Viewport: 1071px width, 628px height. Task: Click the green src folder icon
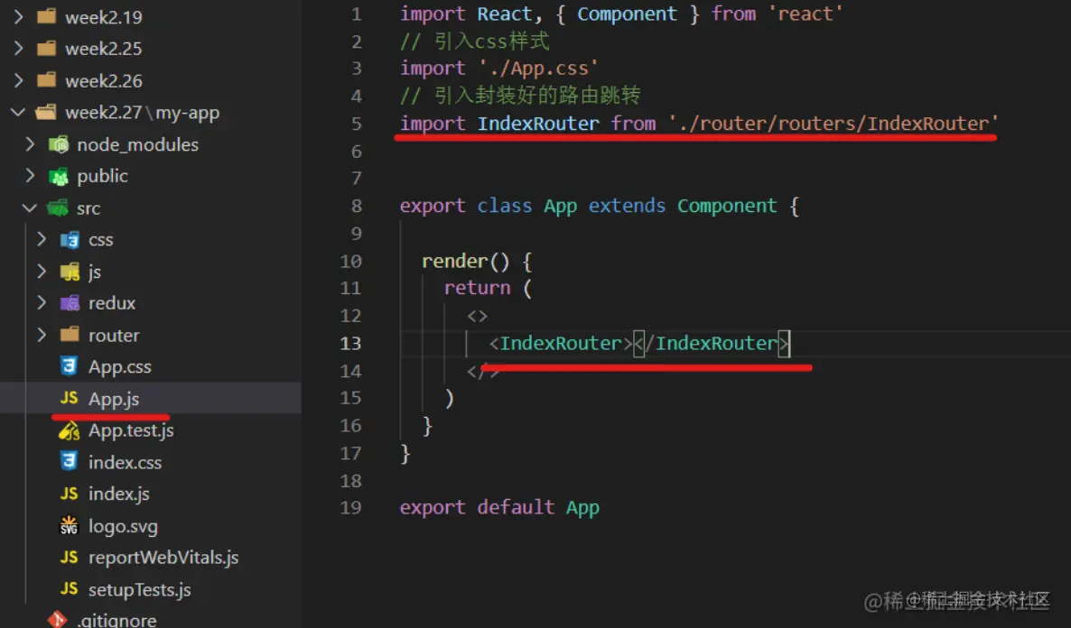point(58,208)
